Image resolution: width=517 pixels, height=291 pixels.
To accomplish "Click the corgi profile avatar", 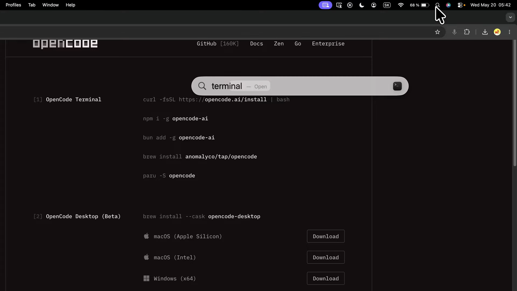I will pyautogui.click(x=497, y=32).
